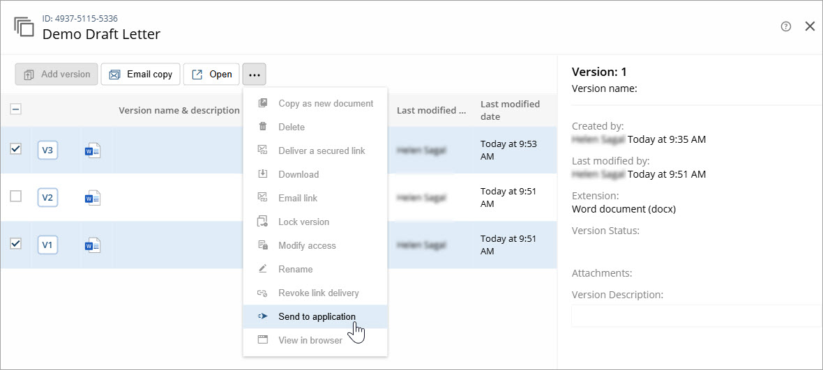Screen dimensions: 823x370
Task: Click the ID: 4937-5115-5336 text
Action: [80, 19]
